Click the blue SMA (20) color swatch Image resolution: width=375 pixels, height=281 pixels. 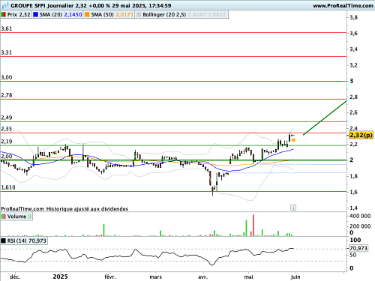click(35, 15)
